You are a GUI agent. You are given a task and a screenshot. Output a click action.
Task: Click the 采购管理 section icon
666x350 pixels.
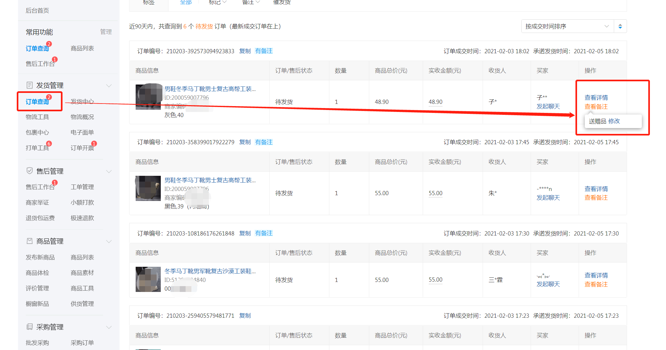click(29, 327)
